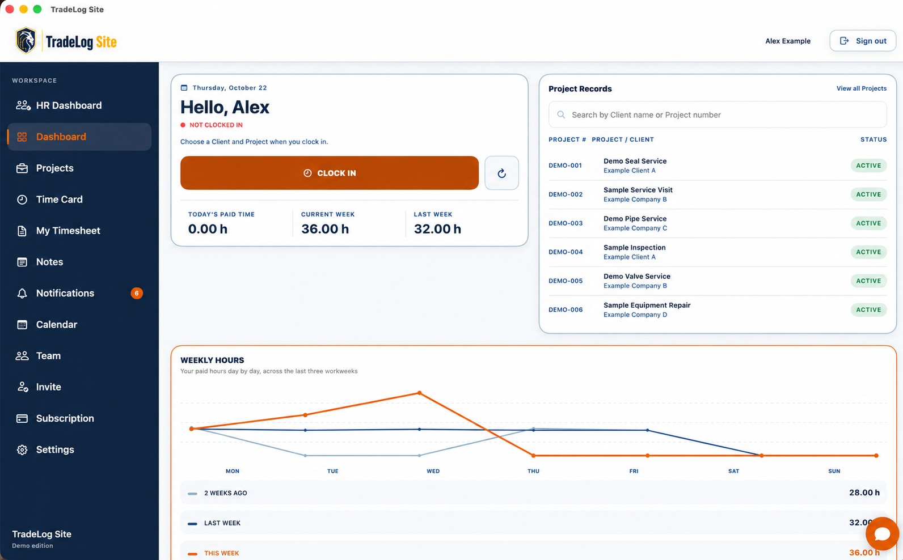The image size is (903, 560).
Task: Click the My Timesheet document icon
Action: [x=22, y=231]
